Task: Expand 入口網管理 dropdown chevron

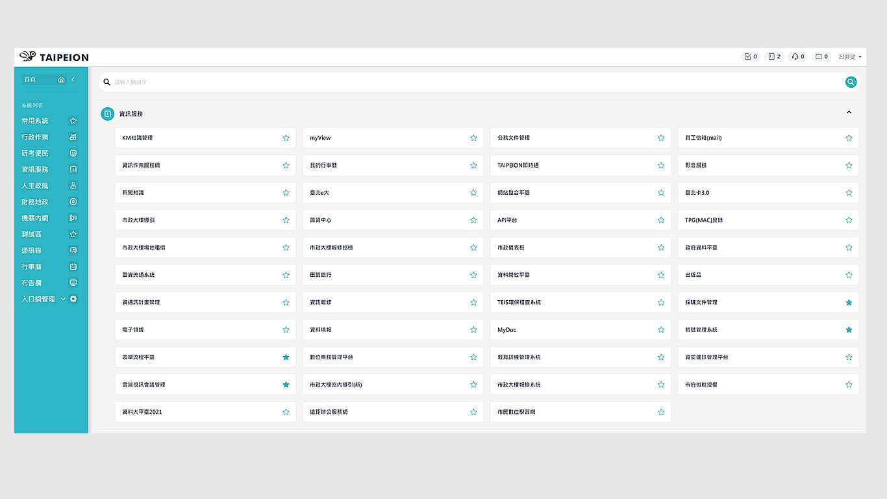Action: click(x=63, y=299)
